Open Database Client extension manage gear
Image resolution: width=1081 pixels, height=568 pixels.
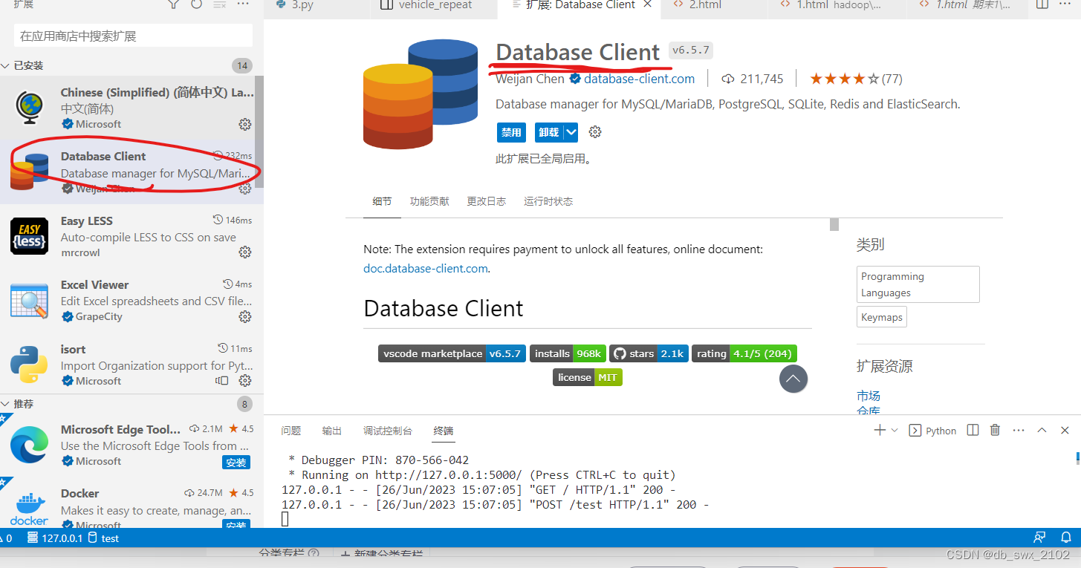coord(245,189)
